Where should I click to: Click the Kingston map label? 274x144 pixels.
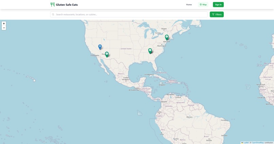[162, 85]
